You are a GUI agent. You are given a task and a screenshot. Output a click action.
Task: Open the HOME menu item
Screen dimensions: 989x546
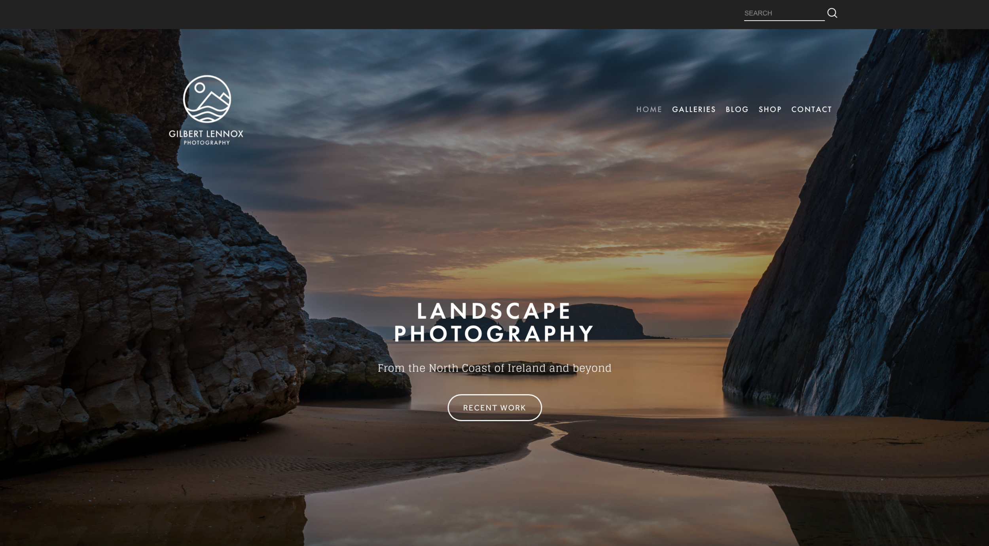(649, 109)
